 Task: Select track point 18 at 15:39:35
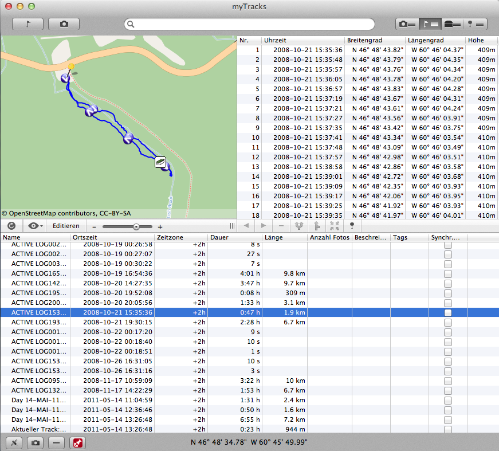368,215
